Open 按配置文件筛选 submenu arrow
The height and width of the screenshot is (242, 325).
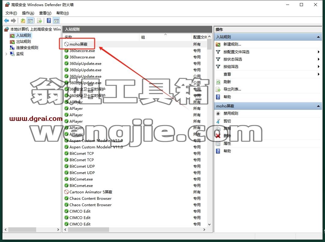click(x=319, y=52)
